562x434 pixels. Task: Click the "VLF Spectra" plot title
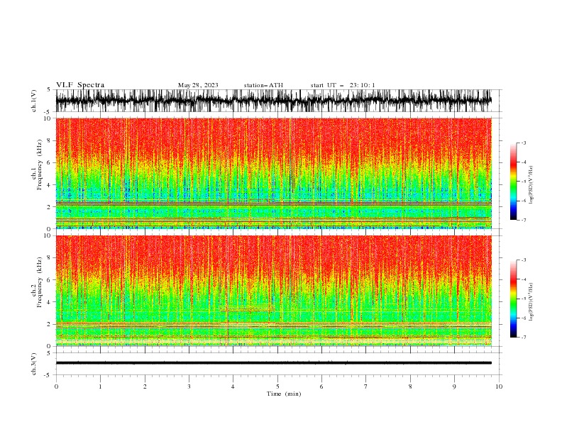80,85
